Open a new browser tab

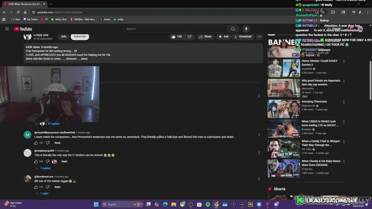tap(51, 4)
